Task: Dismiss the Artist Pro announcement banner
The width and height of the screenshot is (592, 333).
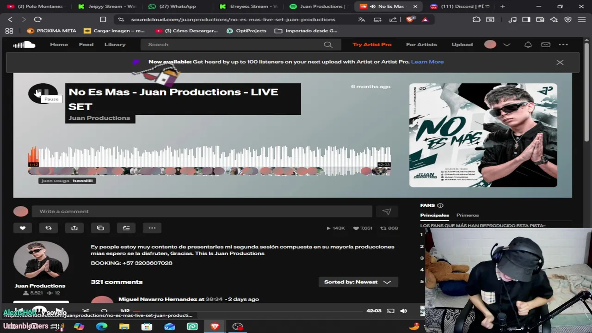Action: point(560,62)
